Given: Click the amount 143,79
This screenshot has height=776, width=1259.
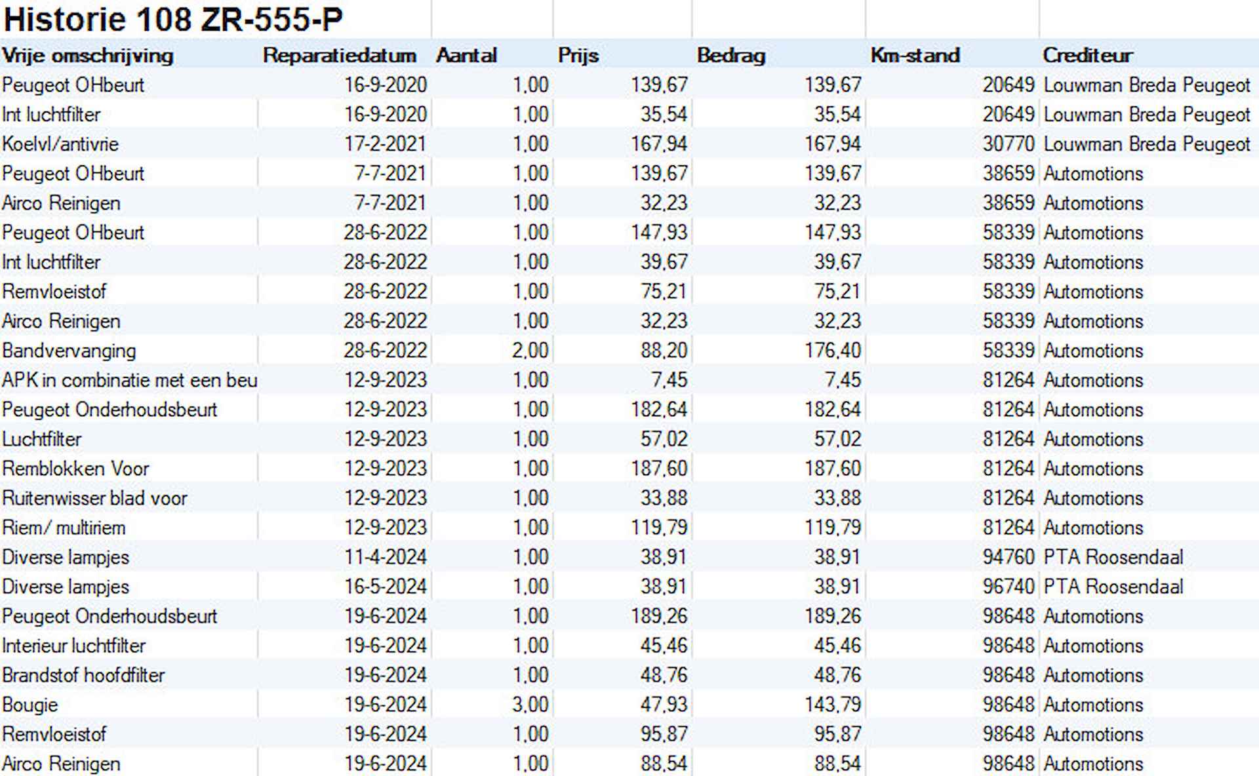Looking at the screenshot, I should click(833, 705).
